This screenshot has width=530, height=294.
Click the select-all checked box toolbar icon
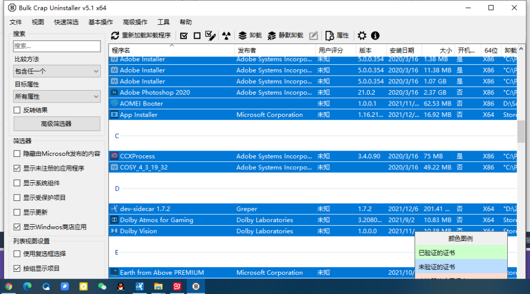pyautogui.click(x=184, y=36)
